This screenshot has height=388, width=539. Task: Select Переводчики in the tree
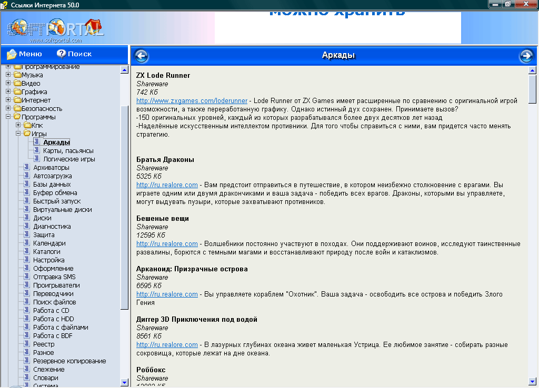click(x=53, y=293)
